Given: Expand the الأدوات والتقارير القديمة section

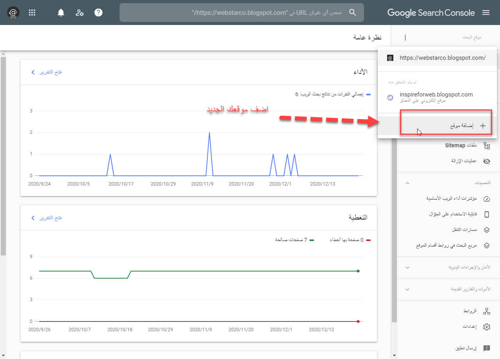Looking at the screenshot, I should coord(407,289).
